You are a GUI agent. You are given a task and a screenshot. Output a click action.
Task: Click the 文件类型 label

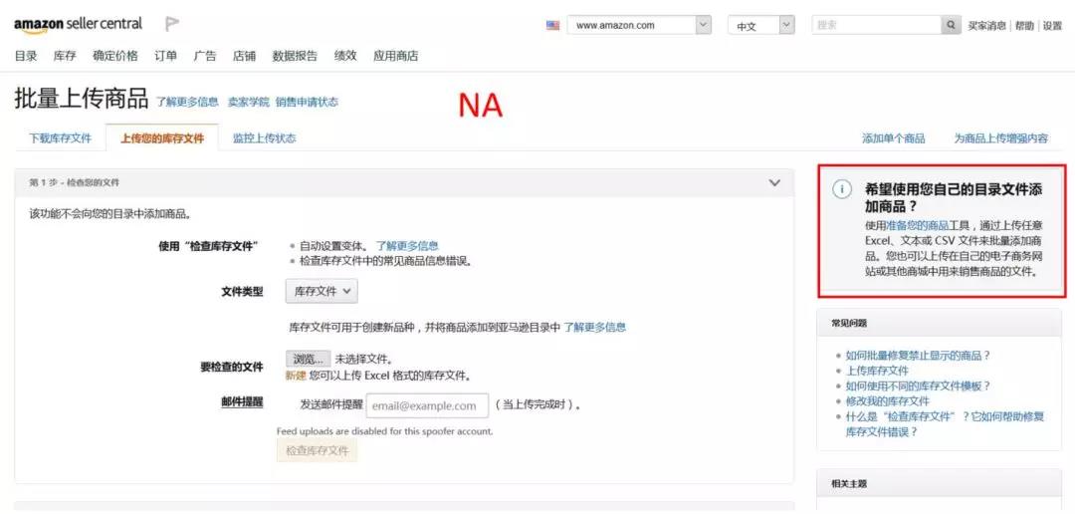click(242, 292)
